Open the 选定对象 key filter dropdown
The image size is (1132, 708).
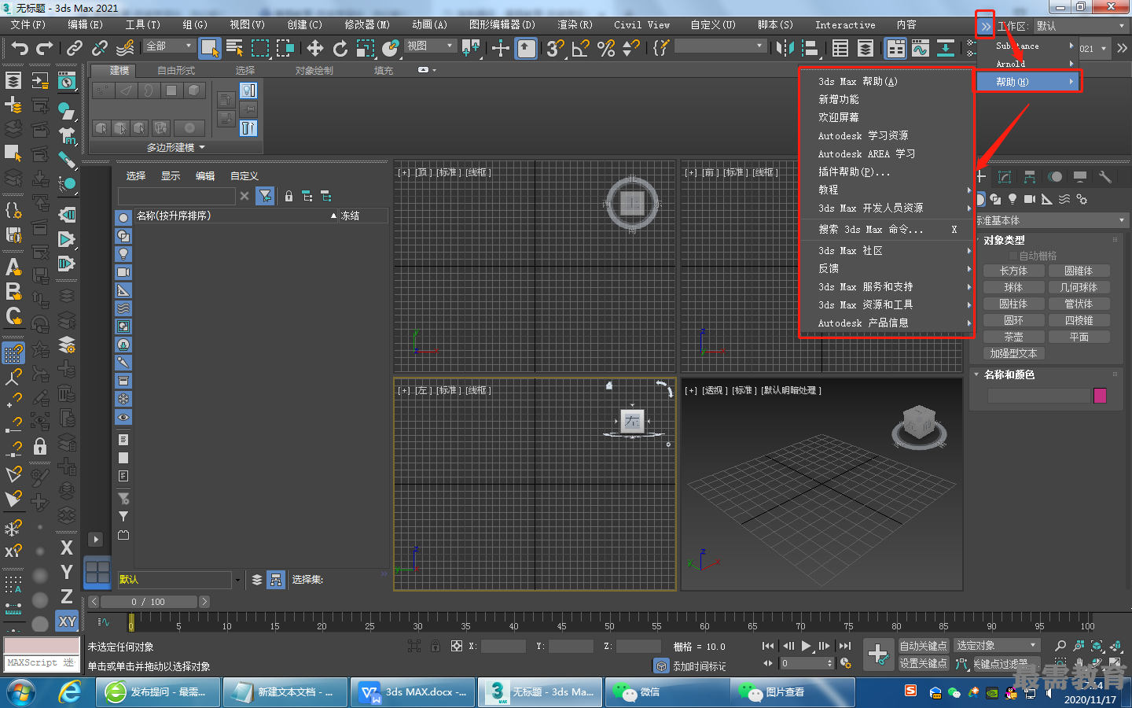996,646
